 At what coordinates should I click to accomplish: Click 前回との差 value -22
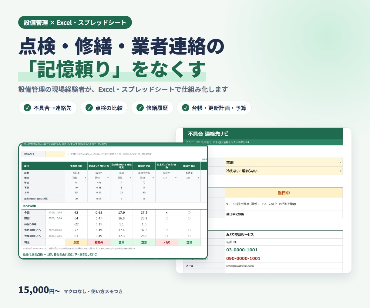pos(76,224)
